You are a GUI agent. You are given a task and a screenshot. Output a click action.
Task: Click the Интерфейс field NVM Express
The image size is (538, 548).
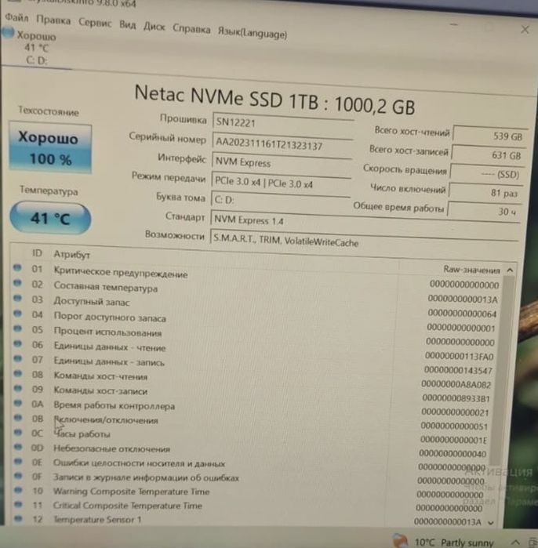tap(282, 163)
